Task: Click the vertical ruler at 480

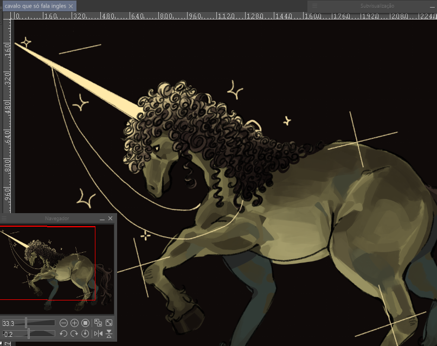Action: click(x=7, y=107)
